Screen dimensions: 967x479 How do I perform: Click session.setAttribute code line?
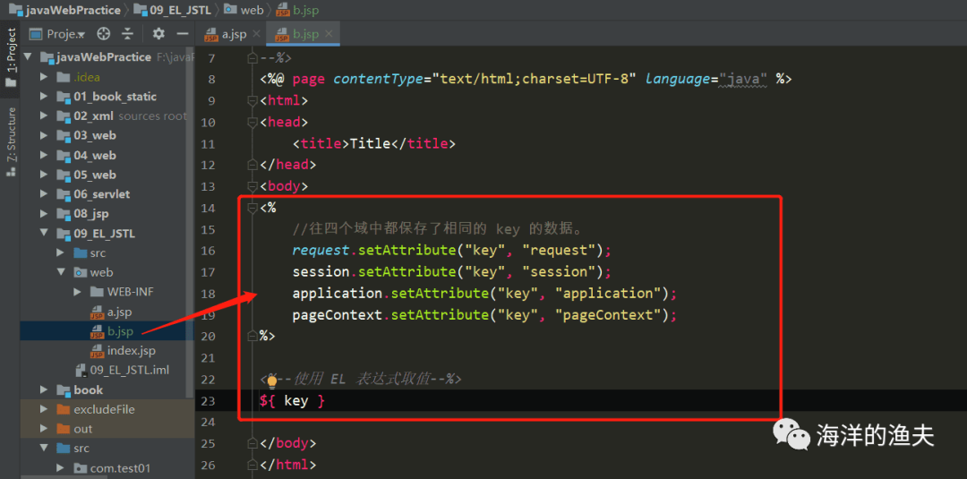[x=451, y=272]
